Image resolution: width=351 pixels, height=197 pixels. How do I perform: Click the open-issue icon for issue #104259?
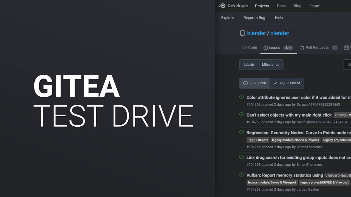pyautogui.click(x=242, y=97)
